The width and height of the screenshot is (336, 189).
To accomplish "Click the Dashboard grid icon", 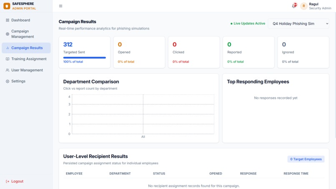I will coord(8,20).
